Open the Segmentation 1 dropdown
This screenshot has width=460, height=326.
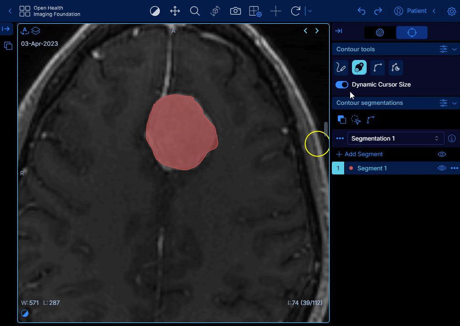click(x=395, y=138)
